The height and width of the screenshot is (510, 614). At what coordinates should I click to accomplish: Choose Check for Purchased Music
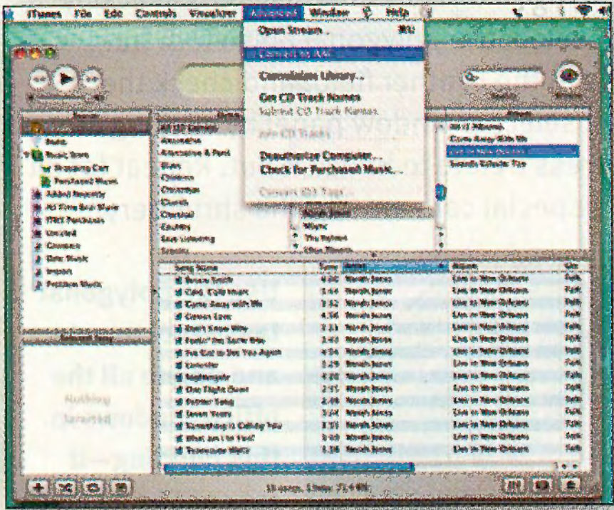pos(333,170)
